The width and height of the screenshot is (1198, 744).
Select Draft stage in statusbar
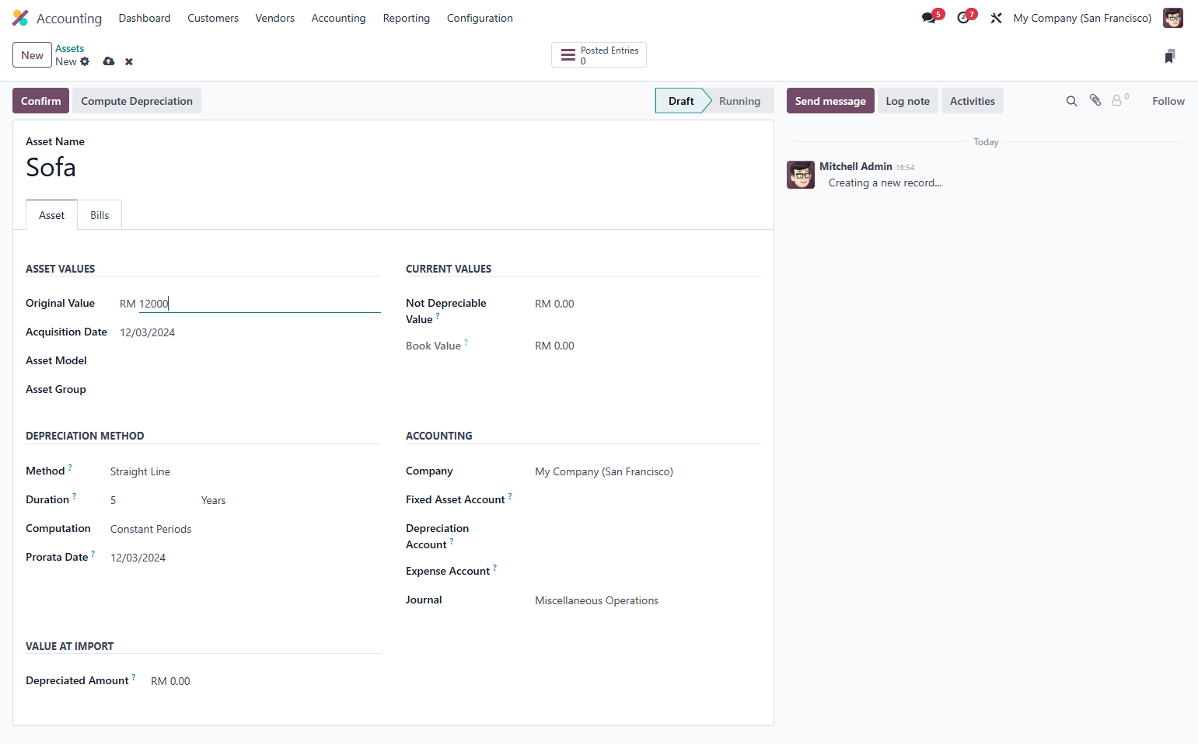pyautogui.click(x=681, y=101)
